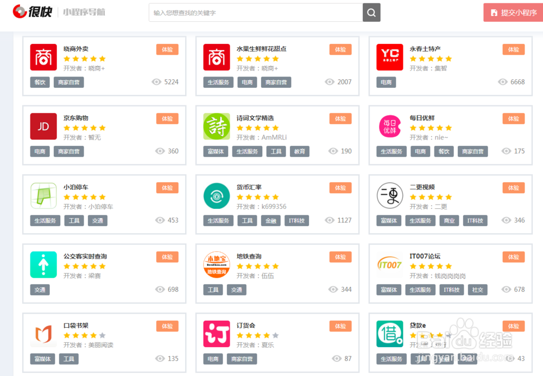The width and height of the screenshot is (543, 376).
Task: Click 体验 button on 晓商外卖 card
Action: pos(167,49)
